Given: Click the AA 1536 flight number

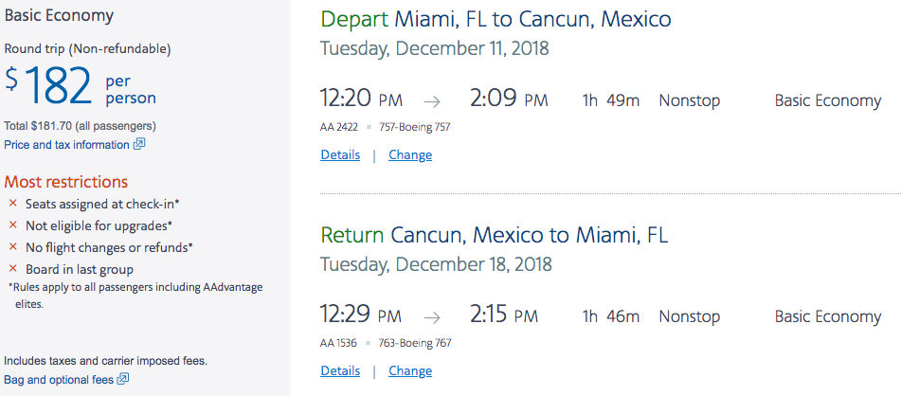Looking at the screenshot, I should click(x=339, y=343).
